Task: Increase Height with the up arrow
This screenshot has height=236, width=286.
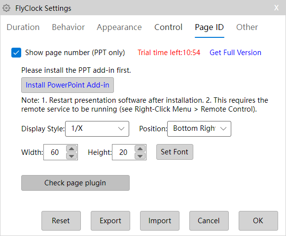Action: (140, 148)
